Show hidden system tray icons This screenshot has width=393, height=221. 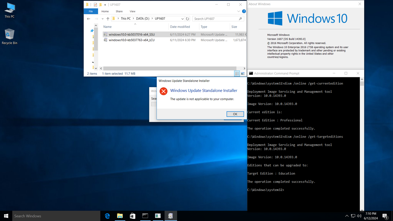(347, 216)
